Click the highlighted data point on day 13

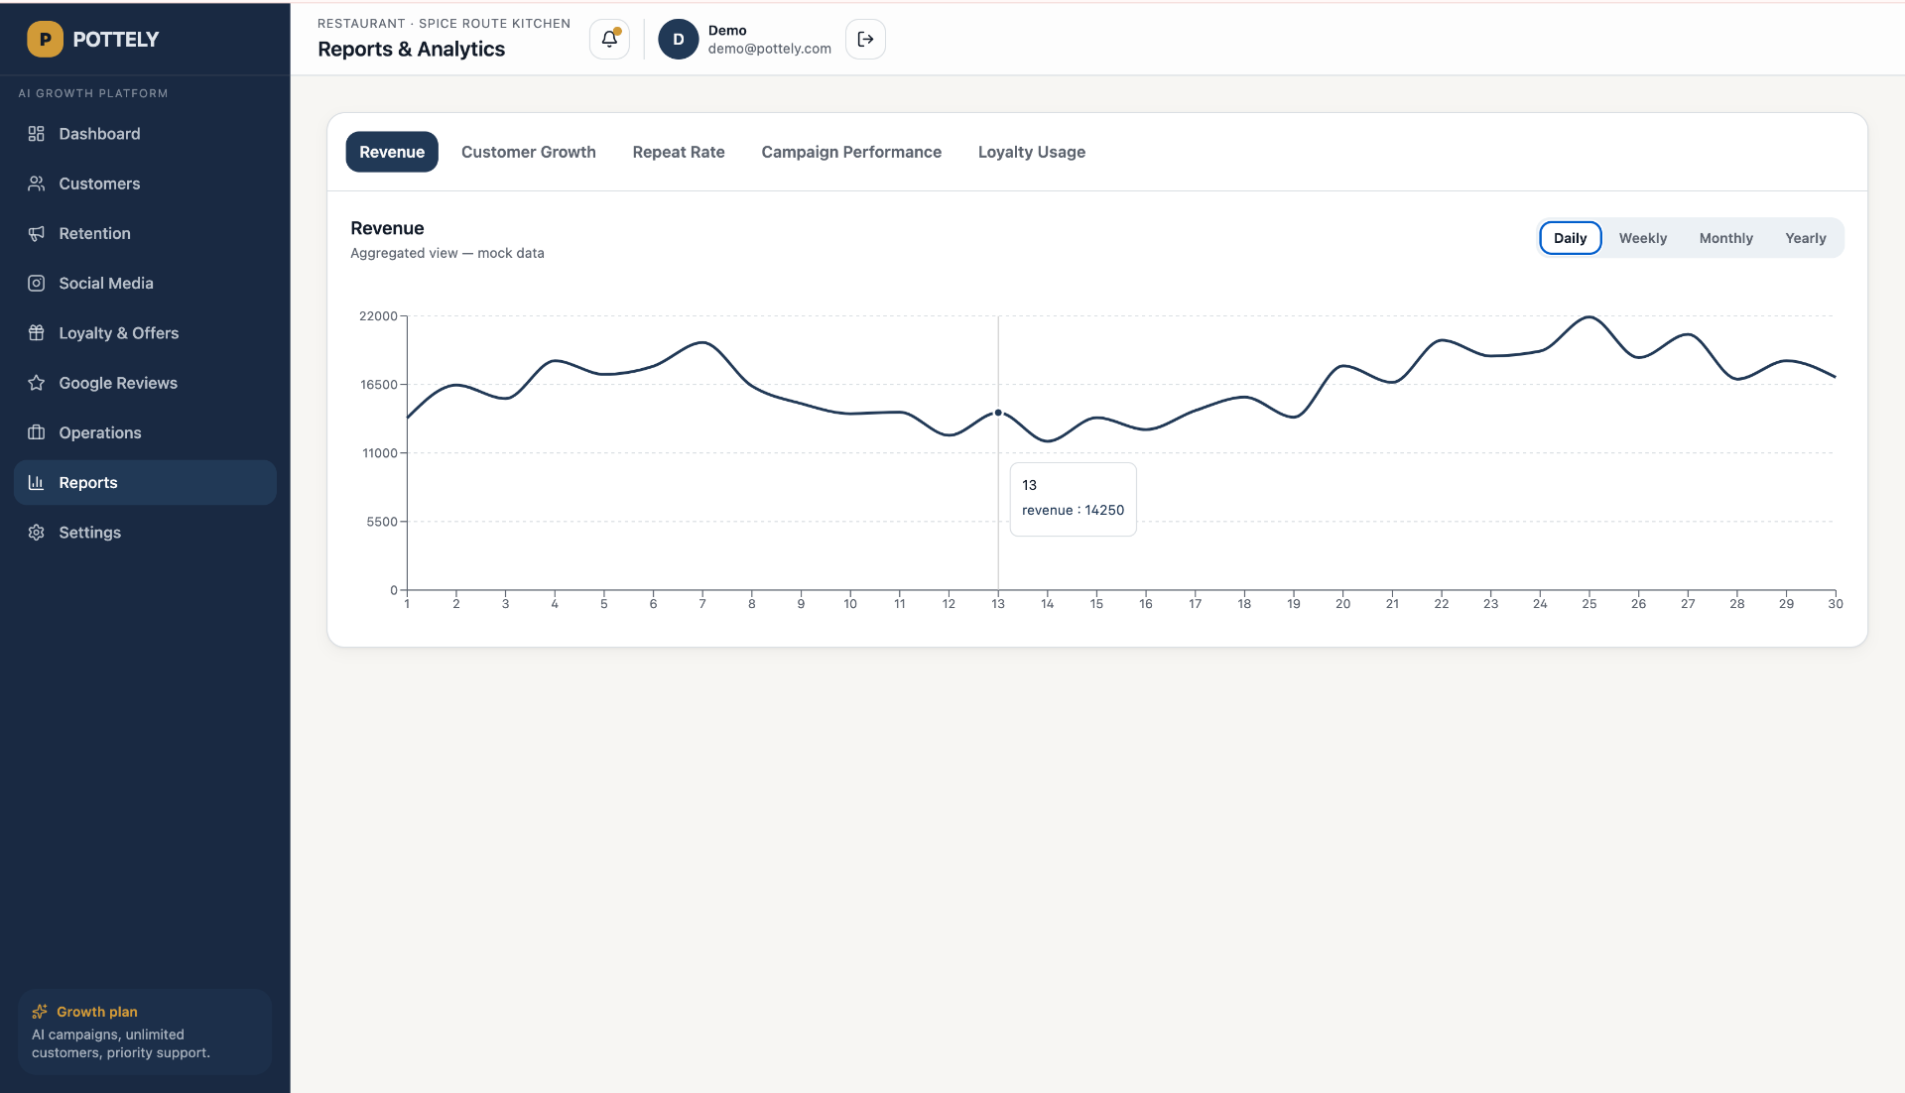tap(998, 413)
